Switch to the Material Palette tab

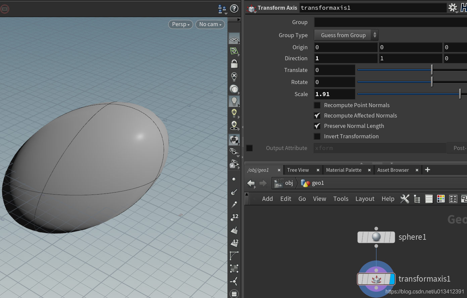coord(344,170)
